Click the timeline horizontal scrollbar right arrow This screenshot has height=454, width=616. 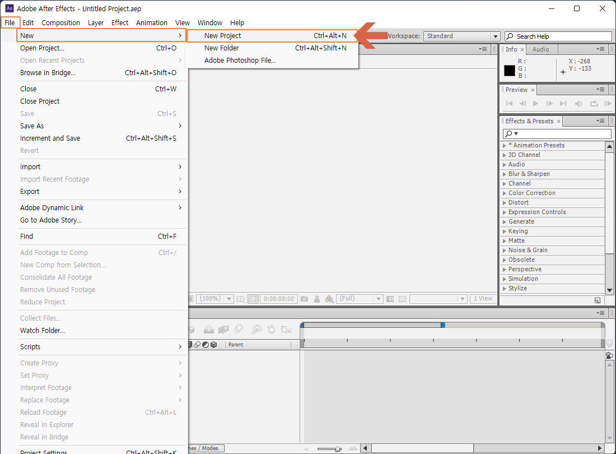600,448
